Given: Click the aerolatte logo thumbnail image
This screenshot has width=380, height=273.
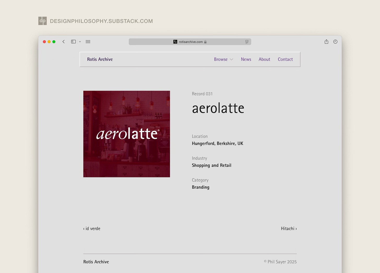Looking at the screenshot, I should pos(127,134).
